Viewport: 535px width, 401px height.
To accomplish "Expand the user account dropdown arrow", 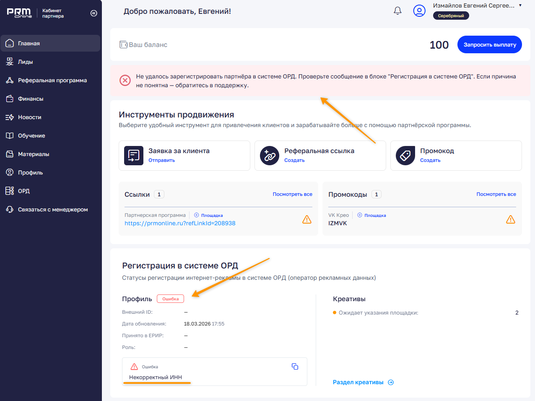I will tap(520, 6).
